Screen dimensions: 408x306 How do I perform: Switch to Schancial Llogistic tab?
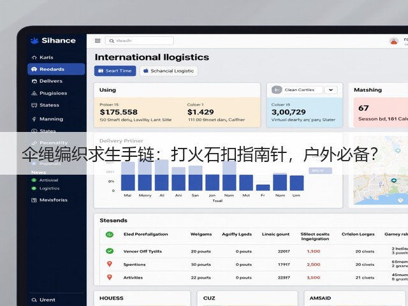(x=168, y=71)
